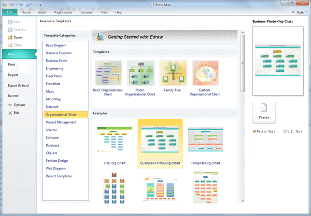Select New in the File menu
This screenshot has height=216, width=311.
tap(20, 54)
